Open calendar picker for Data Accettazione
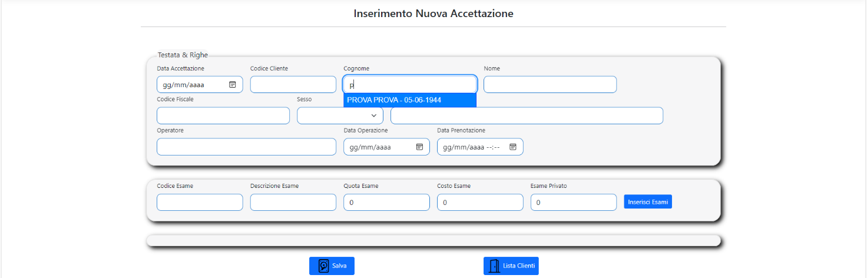867x278 pixels. [232, 84]
